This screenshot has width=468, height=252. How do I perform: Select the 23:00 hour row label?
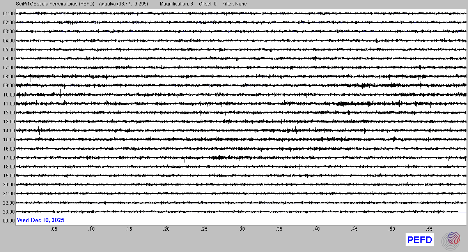9,212
